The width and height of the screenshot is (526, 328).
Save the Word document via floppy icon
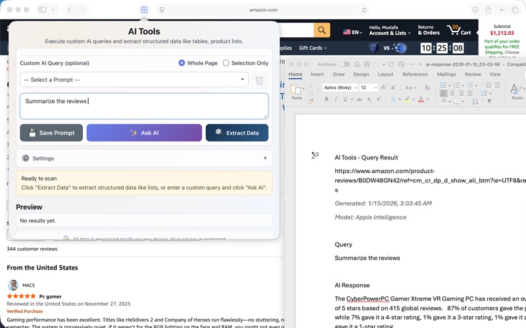point(367,64)
